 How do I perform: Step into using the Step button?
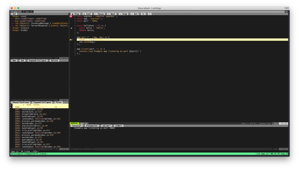(x=123, y=14)
